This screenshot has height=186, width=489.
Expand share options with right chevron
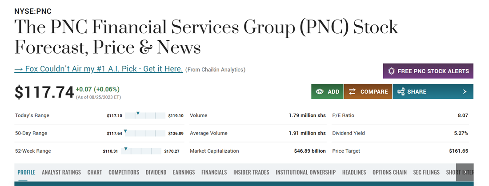point(465,91)
